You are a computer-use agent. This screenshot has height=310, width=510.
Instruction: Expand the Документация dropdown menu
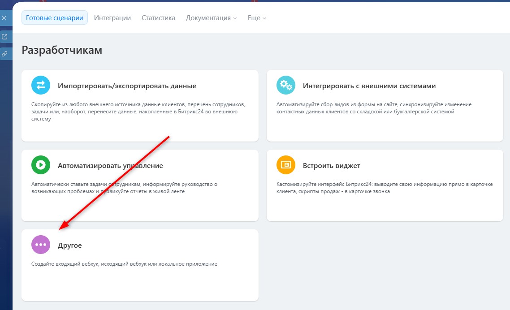click(211, 18)
